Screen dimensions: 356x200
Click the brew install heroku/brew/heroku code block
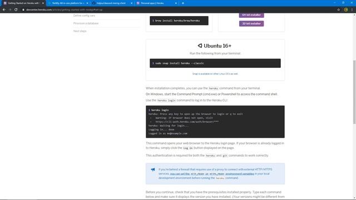(179, 21)
